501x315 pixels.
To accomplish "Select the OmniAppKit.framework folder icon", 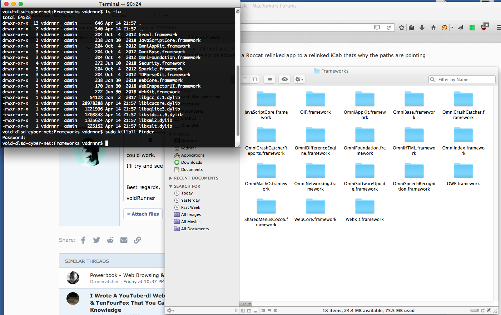I will point(365,99).
